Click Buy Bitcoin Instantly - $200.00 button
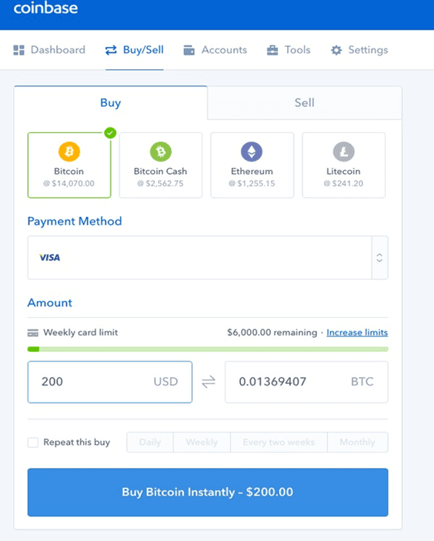Screen dimensions: 434x541 208,493
